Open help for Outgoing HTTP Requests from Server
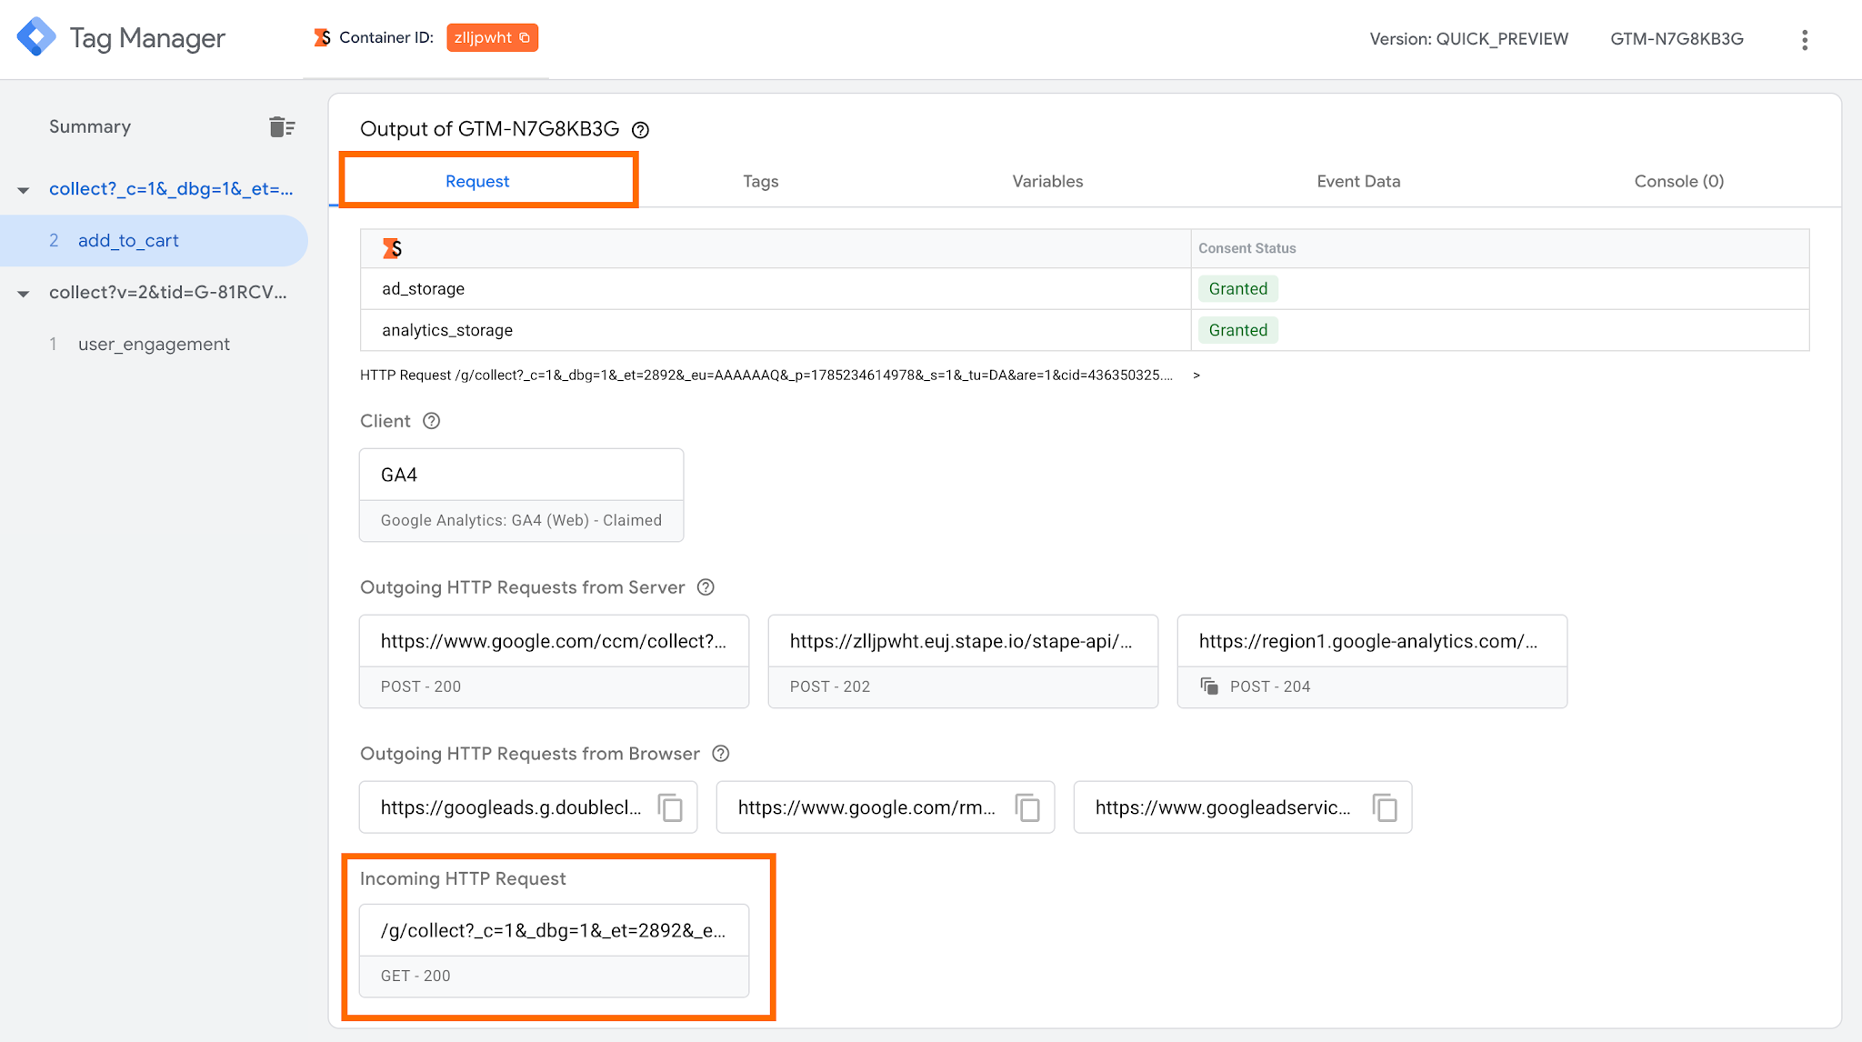The width and height of the screenshot is (1862, 1042). click(x=706, y=587)
